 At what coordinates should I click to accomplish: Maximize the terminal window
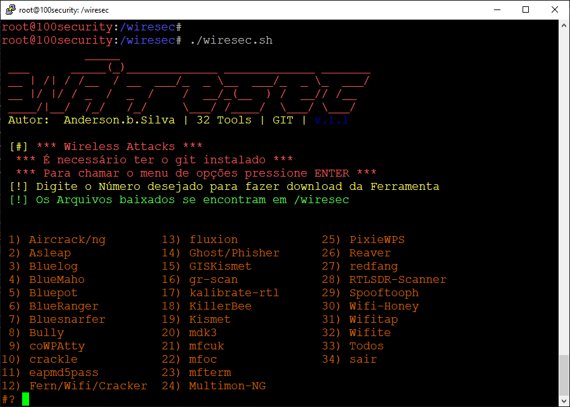526,10
